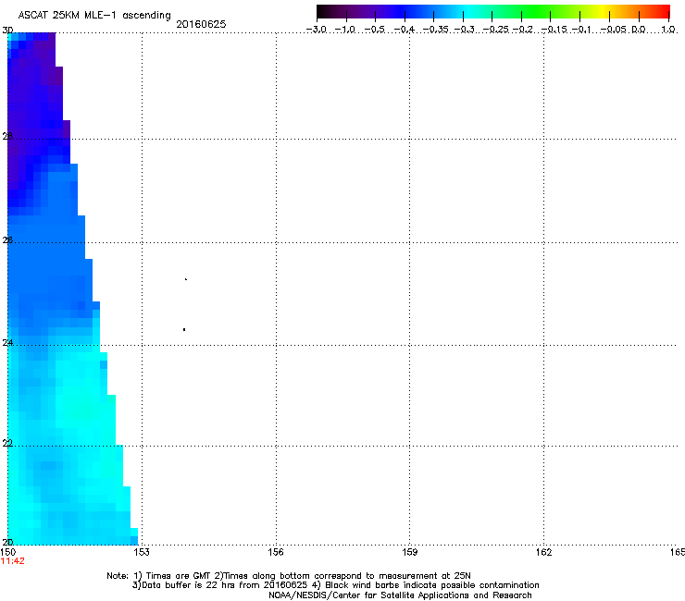The height and width of the screenshot is (601, 685).
Task: Click the black end of the color scale
Action: pos(323,12)
